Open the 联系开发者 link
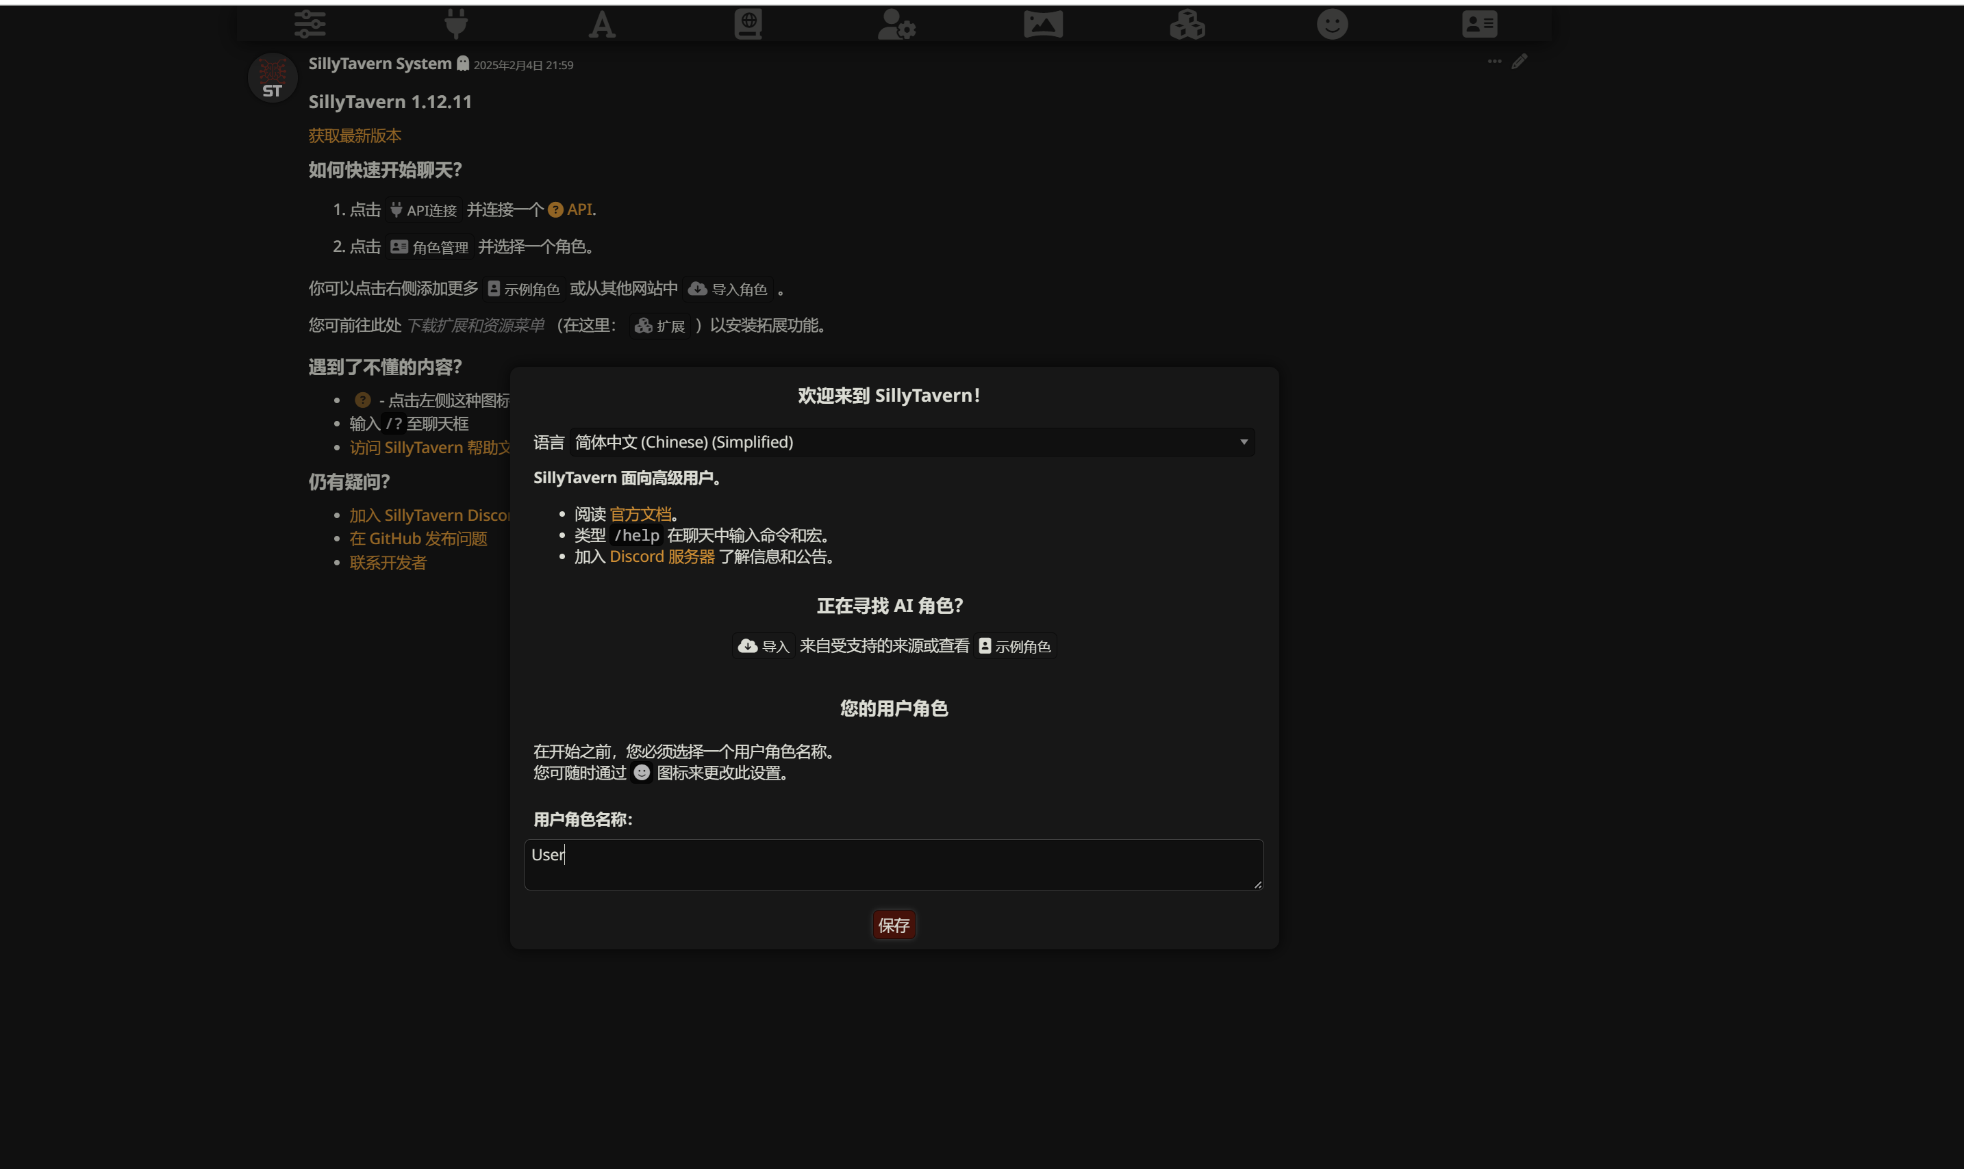Image resolution: width=1964 pixels, height=1169 pixels. (x=388, y=563)
